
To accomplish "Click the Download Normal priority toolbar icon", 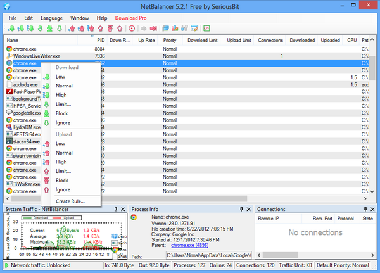I will click(21, 29).
